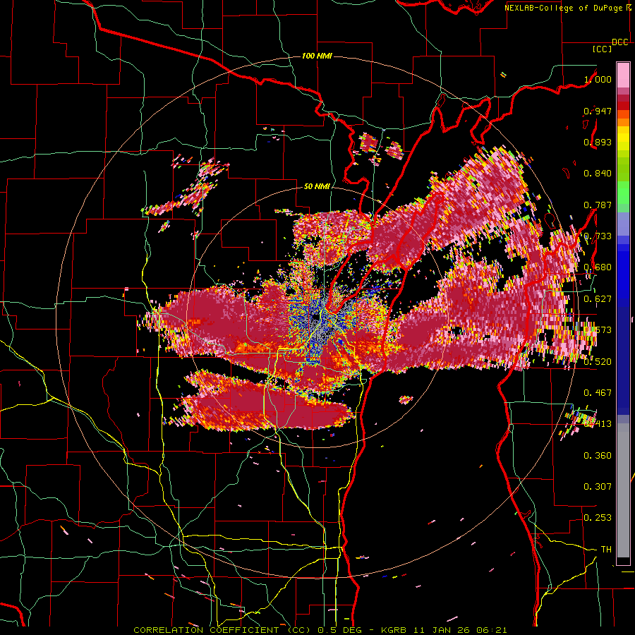
Task: Click the yellow band of the color bar
Action: (623, 138)
